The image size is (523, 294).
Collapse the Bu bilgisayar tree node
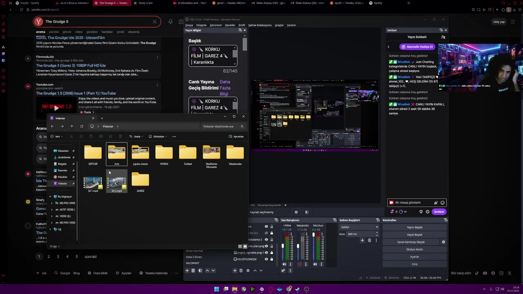click(50, 196)
